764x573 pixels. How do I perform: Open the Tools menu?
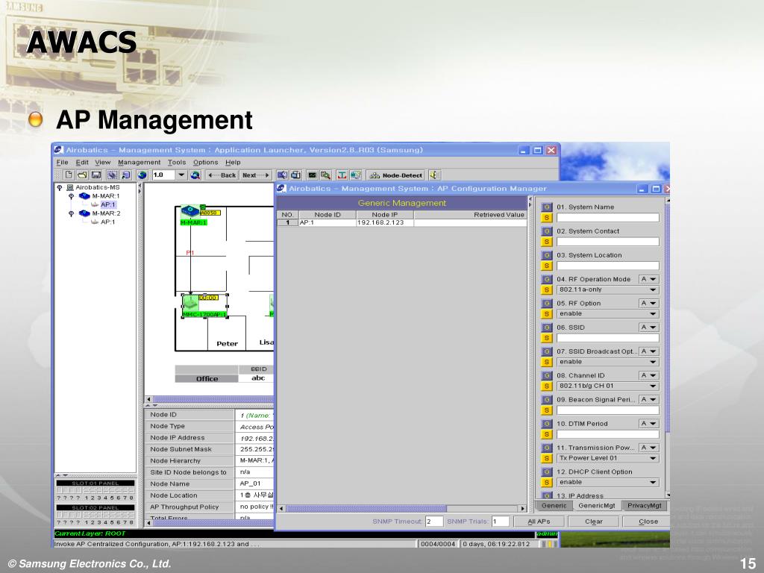177,162
